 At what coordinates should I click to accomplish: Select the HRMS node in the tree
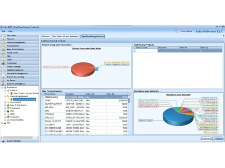(13, 114)
